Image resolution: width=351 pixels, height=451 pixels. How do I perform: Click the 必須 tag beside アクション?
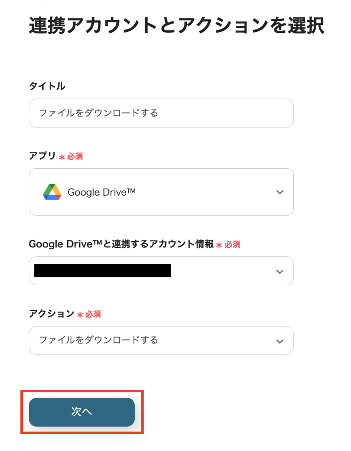click(93, 314)
